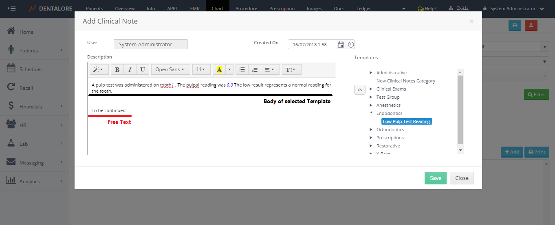Screen dimensions: 555x225
Task: Toggle Bold formatting in editor toolbar
Action: click(x=117, y=69)
